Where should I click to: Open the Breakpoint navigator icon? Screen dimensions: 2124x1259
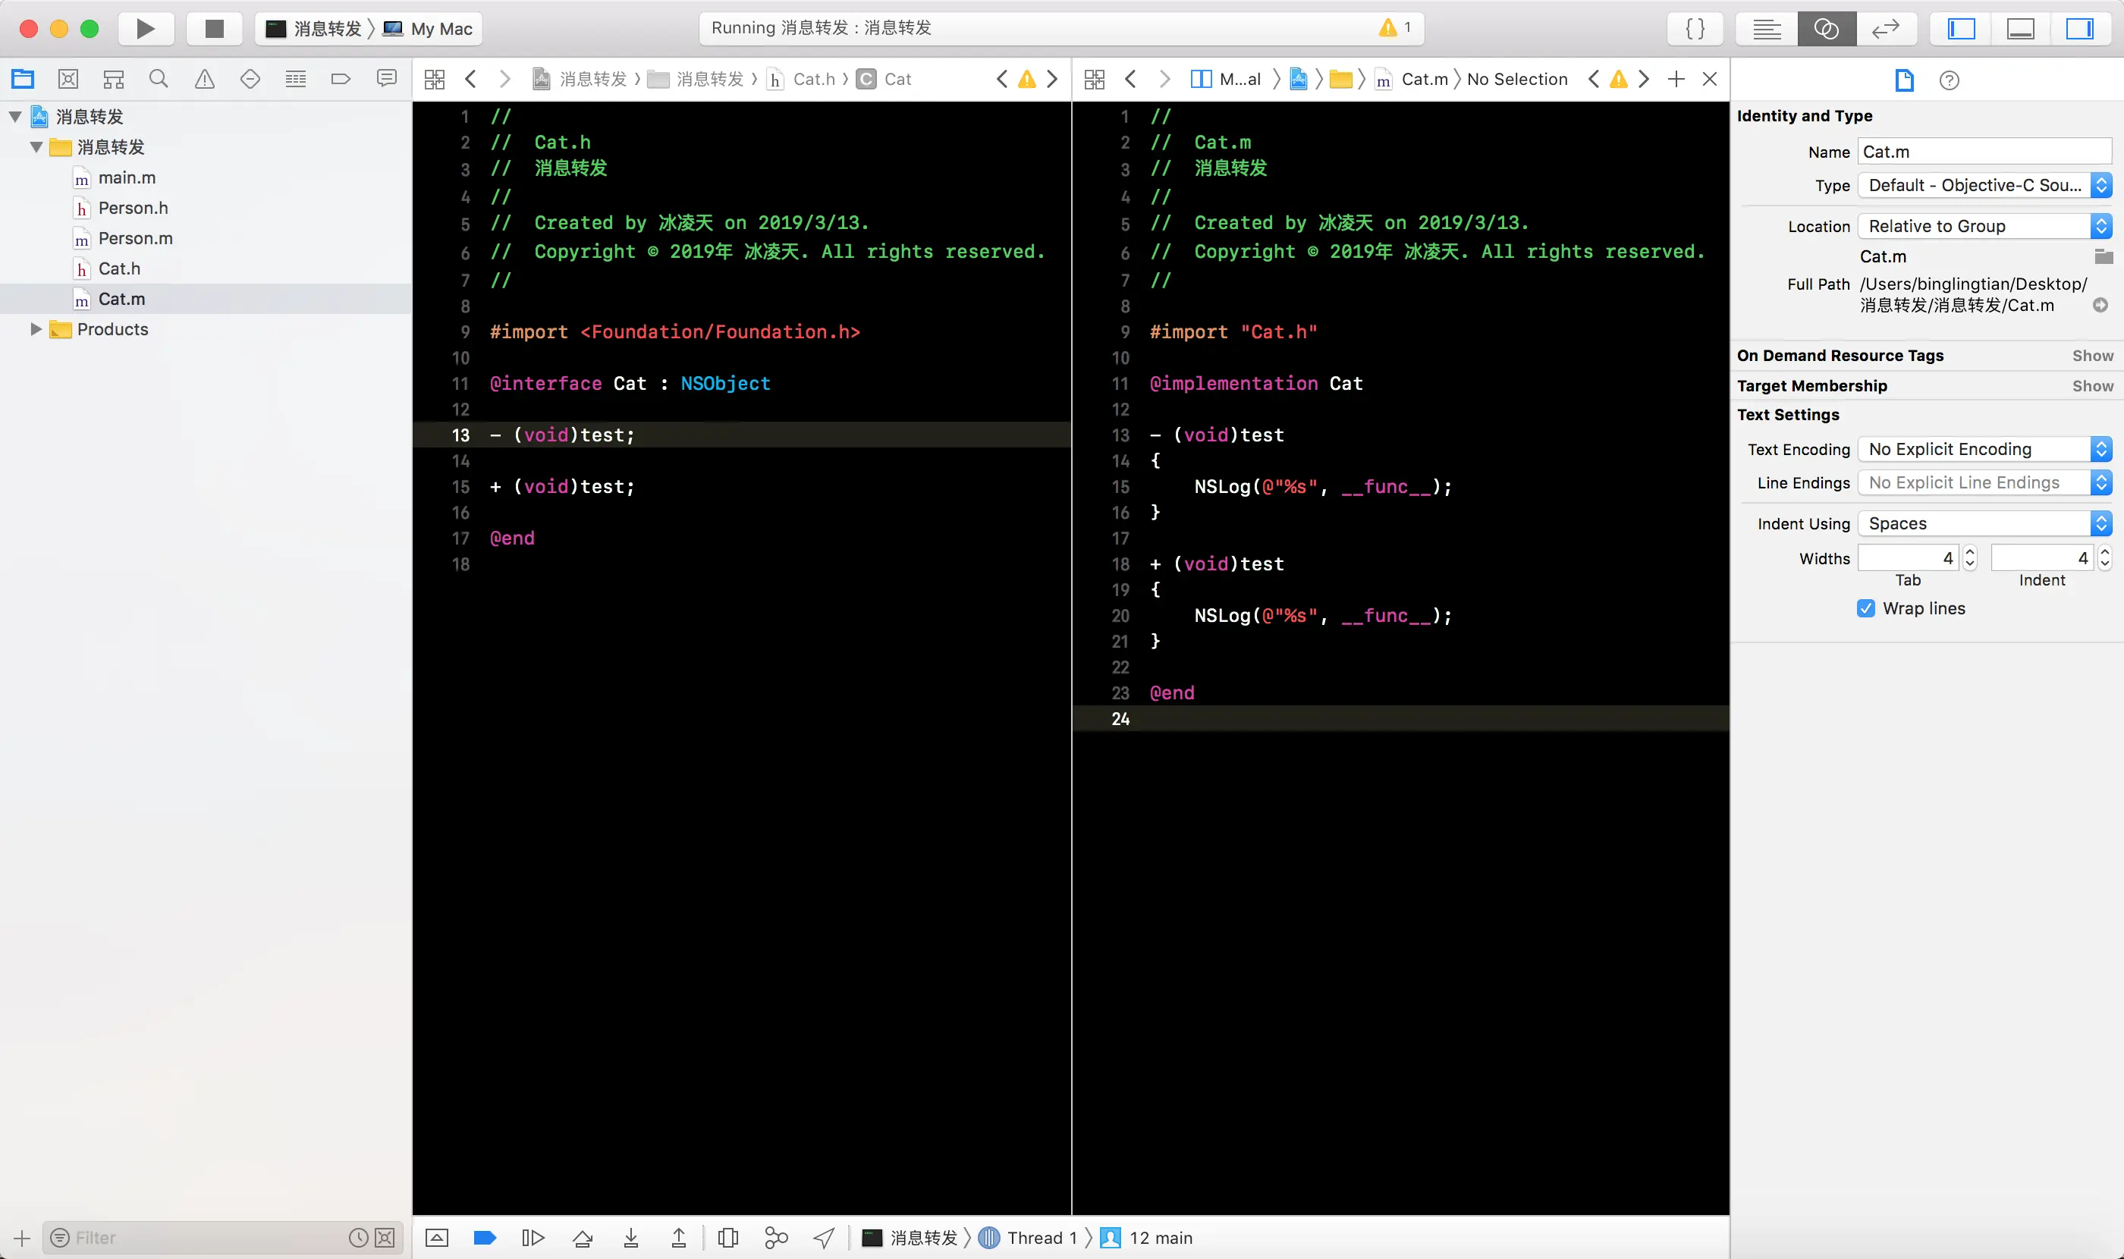341,79
